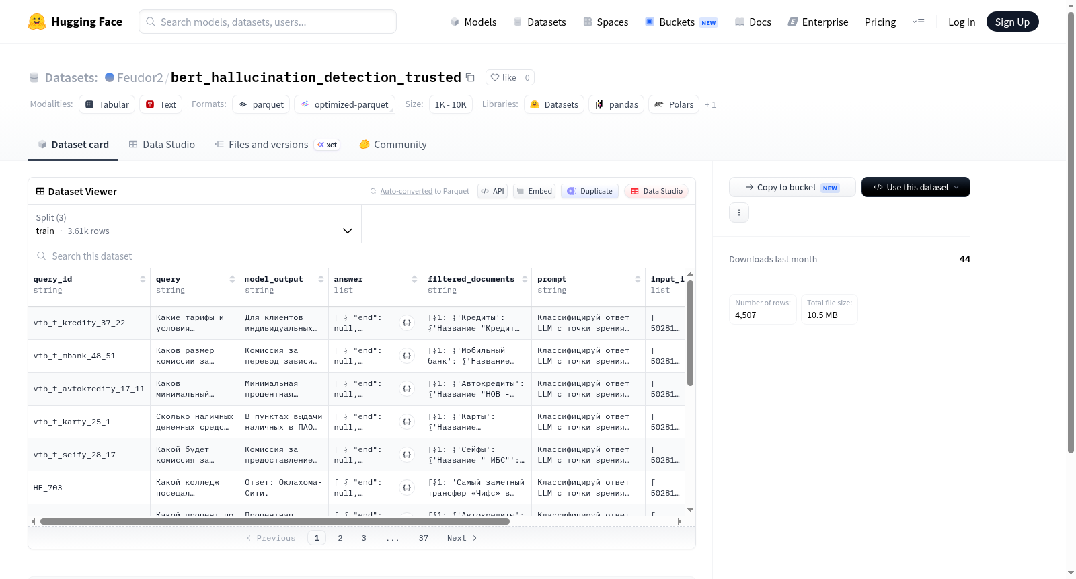Image resolution: width=1076 pixels, height=579 pixels.
Task: Click the Log In link
Action: click(x=962, y=22)
